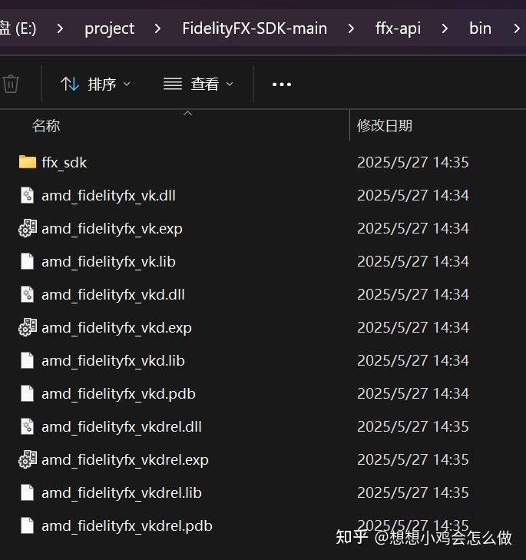Select file name amd_fidelityfx_vkdrel.pdb
526x560 pixels.
tap(127, 526)
